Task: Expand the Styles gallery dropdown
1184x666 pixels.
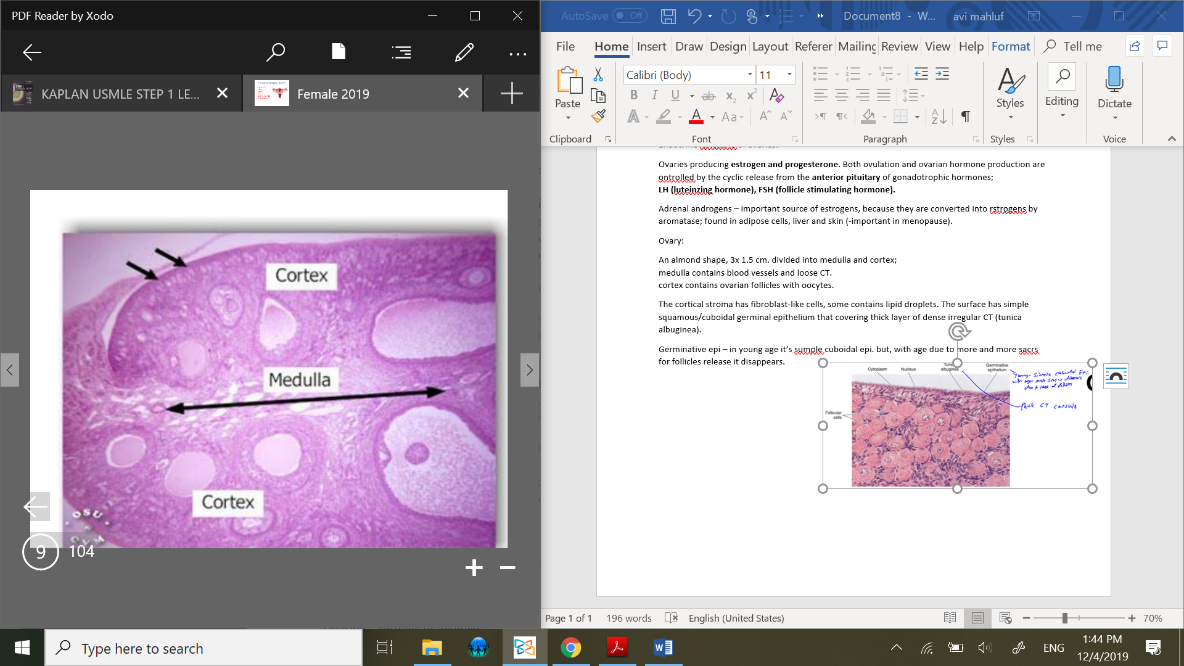Action: click(x=1010, y=117)
